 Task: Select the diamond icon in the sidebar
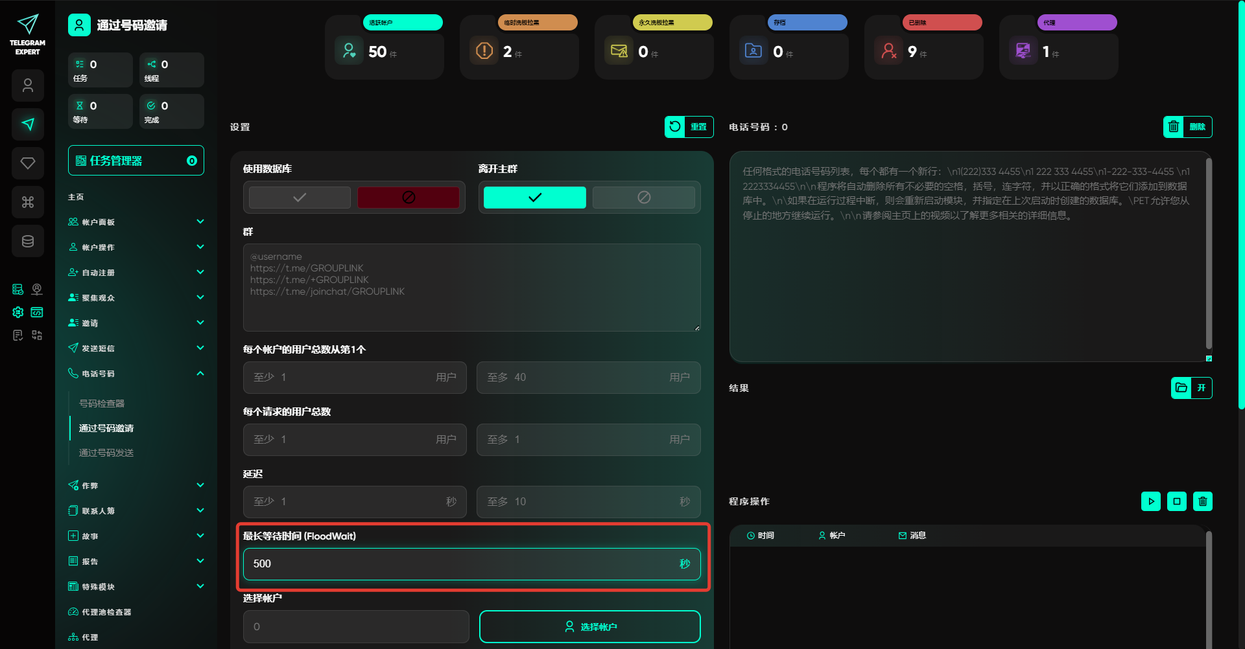pyautogui.click(x=28, y=163)
